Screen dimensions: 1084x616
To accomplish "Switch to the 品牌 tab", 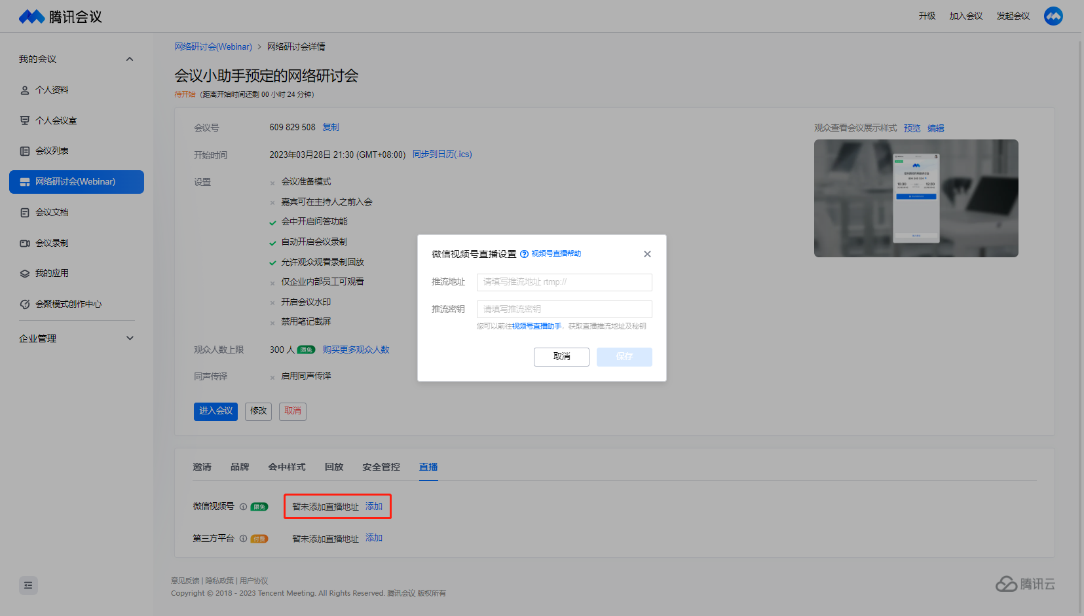I will [x=240, y=467].
